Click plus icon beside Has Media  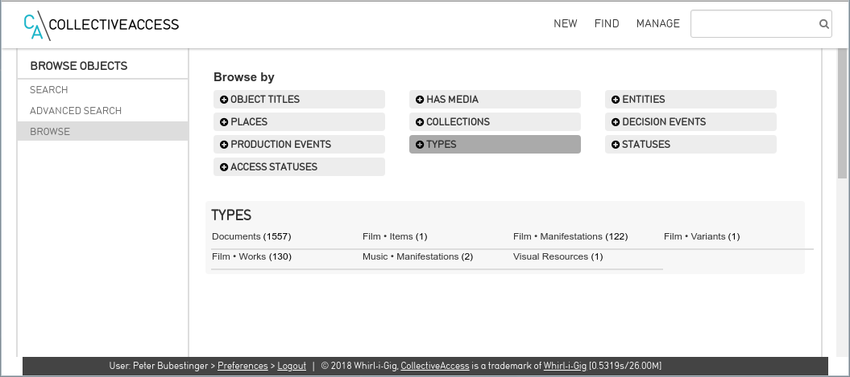pyautogui.click(x=420, y=100)
